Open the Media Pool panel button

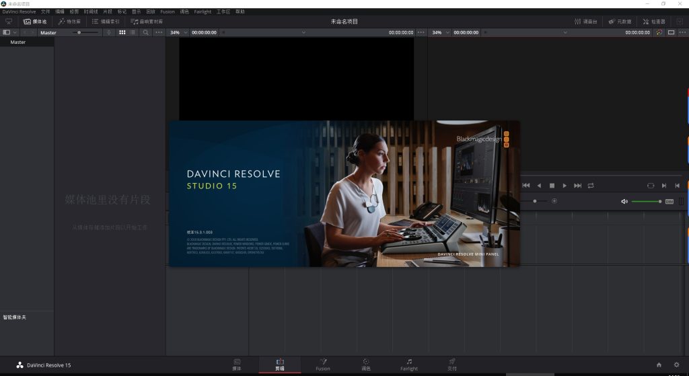point(35,22)
